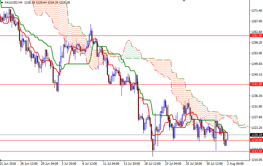Click the 1271.40 price scale label
The image size is (263, 166).
(256, 11)
